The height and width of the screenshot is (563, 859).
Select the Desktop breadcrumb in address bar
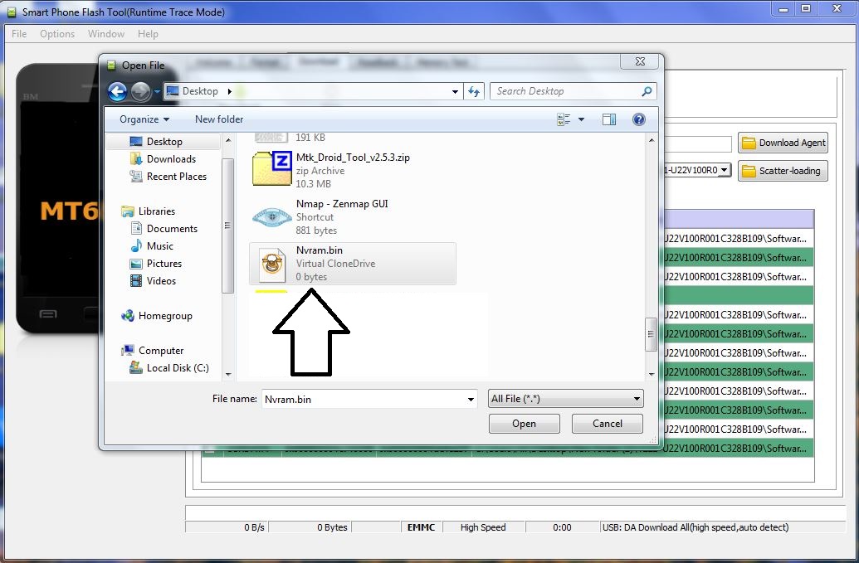[x=200, y=91]
